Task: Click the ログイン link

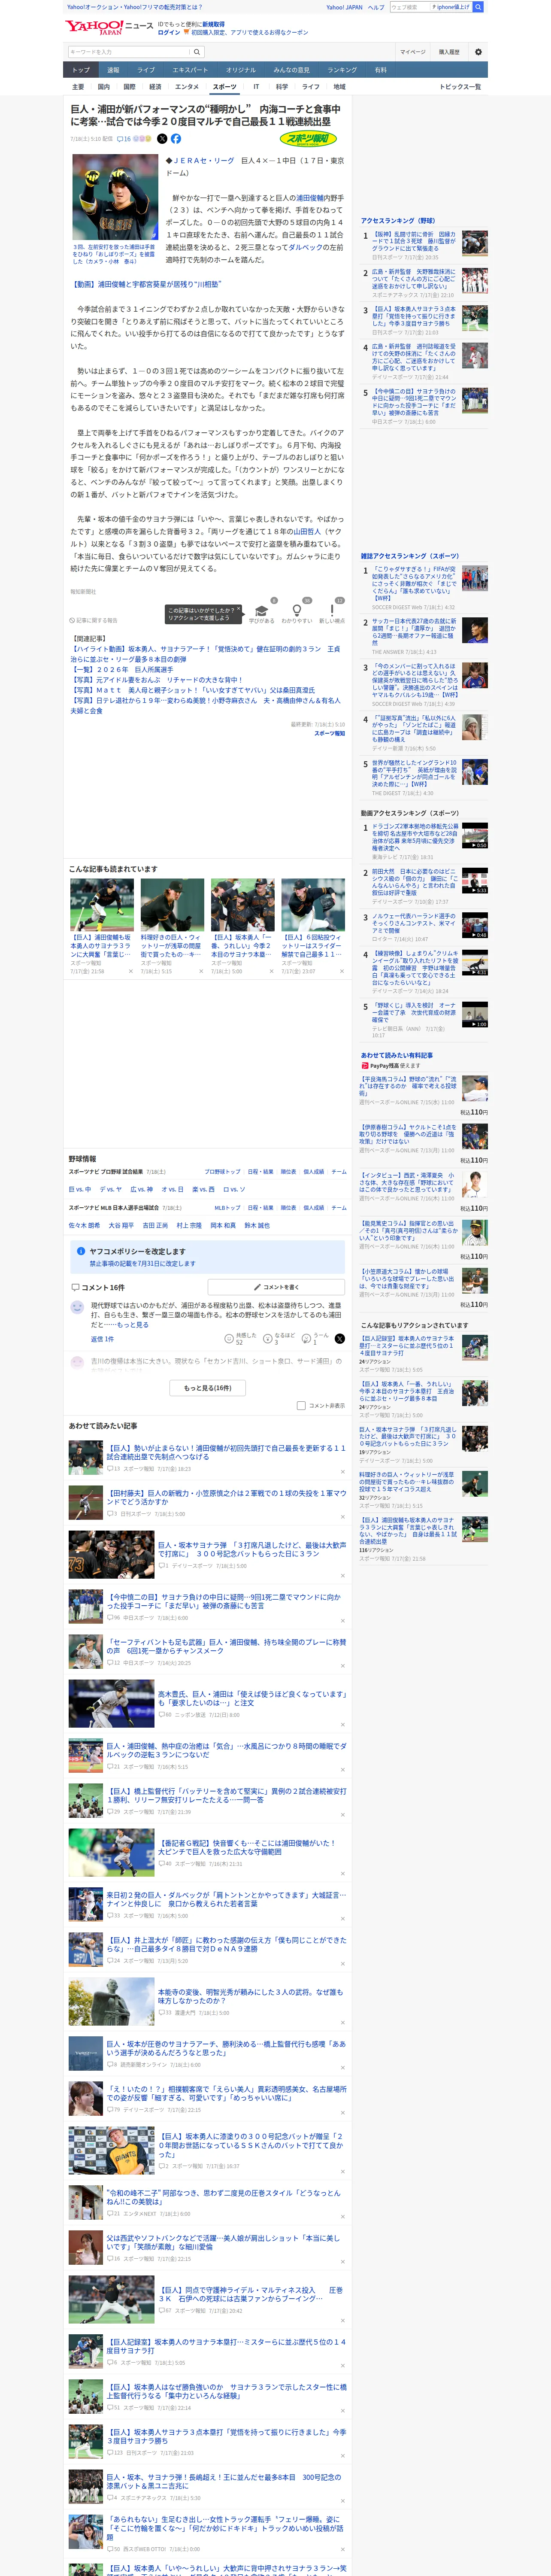Action: pyautogui.click(x=169, y=33)
